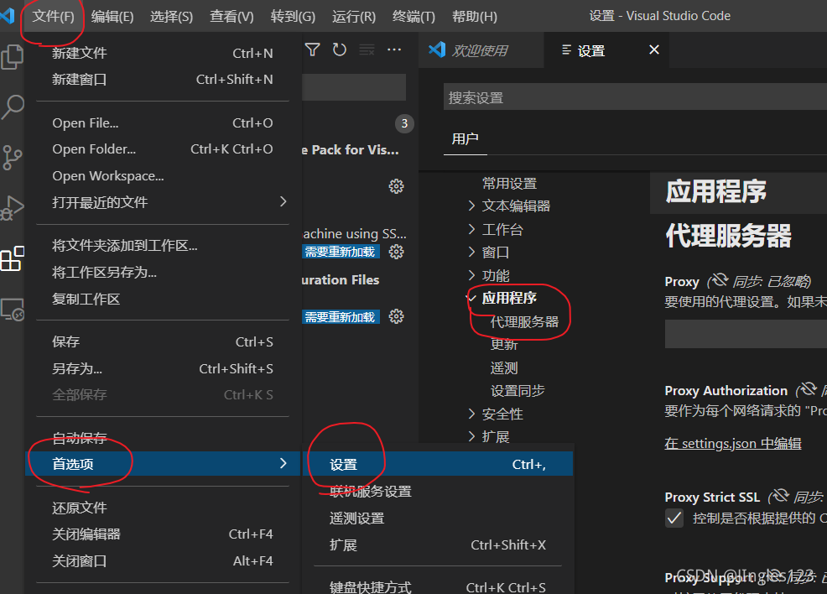Focus the 搜索设置 search box
Screen dimensions: 827x594
click(635, 97)
